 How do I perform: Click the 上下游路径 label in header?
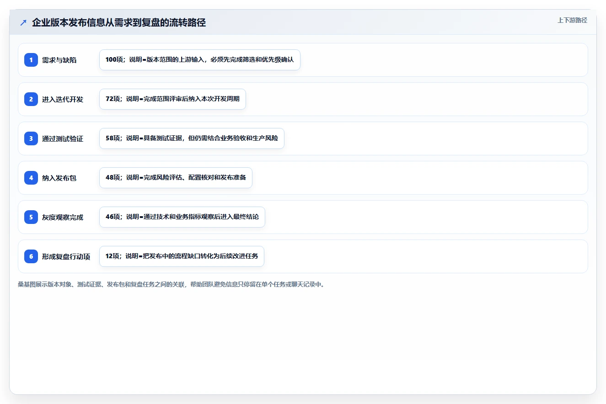[572, 21]
